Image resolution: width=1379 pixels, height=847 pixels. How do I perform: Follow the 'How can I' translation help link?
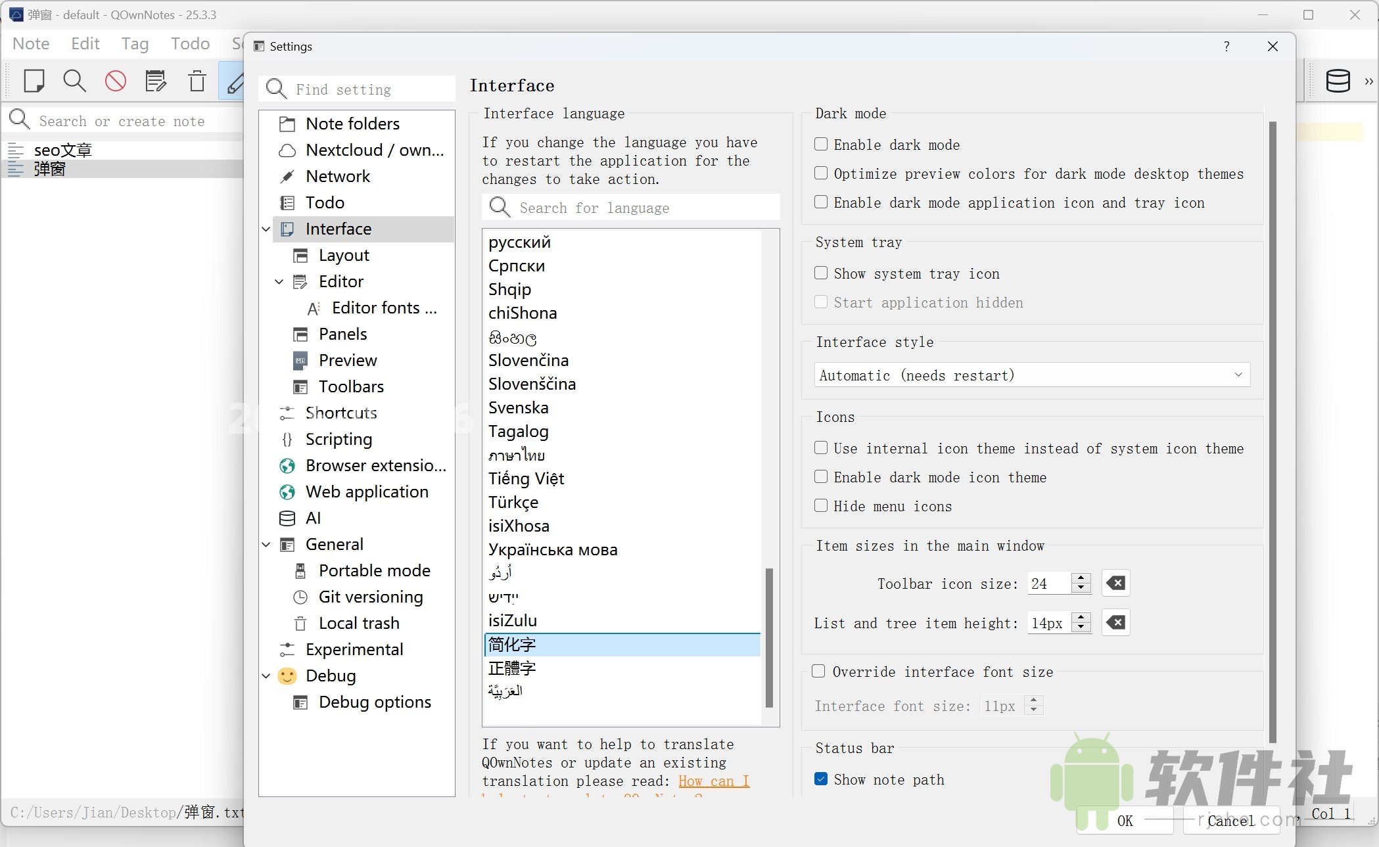[x=713, y=781]
